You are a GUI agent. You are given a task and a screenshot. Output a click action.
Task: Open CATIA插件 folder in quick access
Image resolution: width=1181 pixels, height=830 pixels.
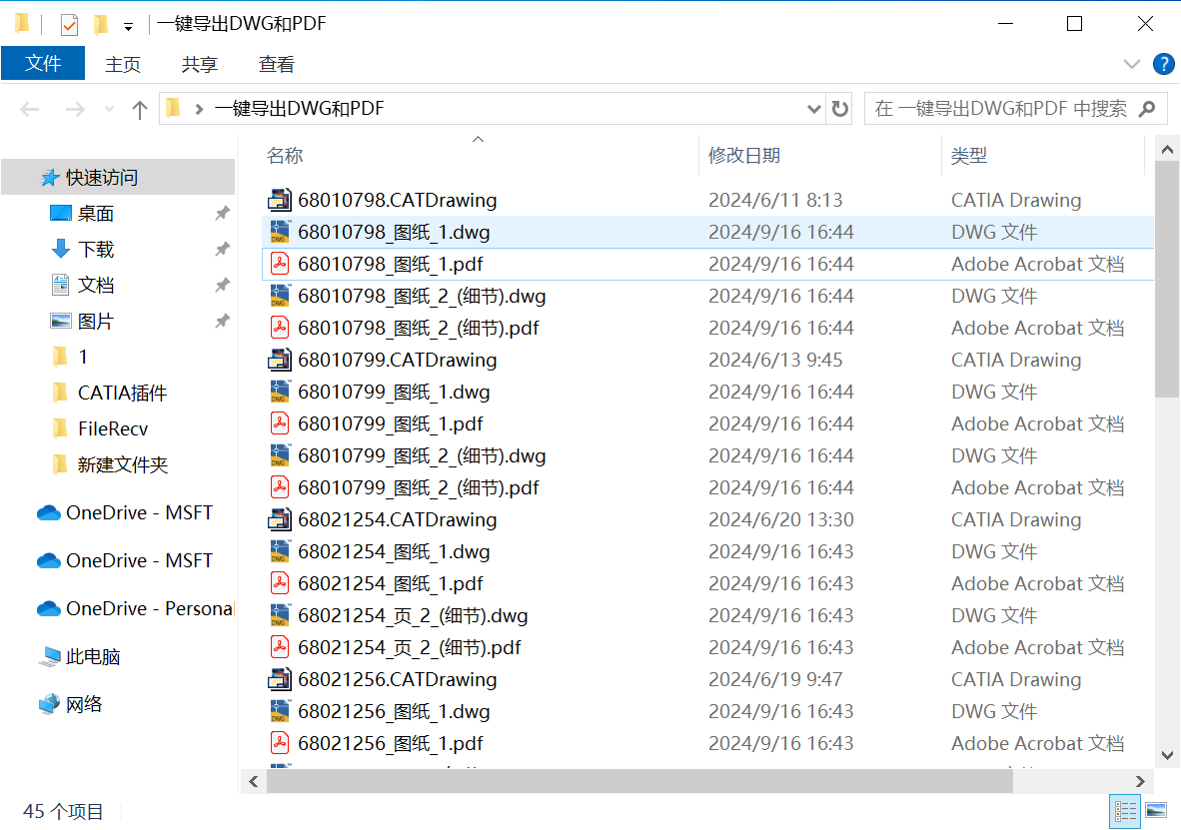(122, 393)
